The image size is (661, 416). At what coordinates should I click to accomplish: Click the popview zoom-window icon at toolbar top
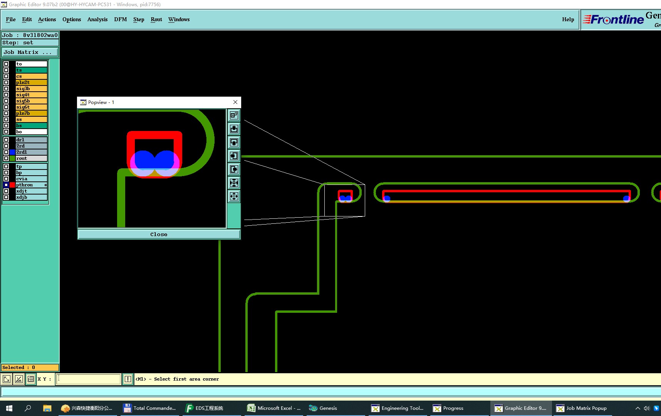pos(234,115)
